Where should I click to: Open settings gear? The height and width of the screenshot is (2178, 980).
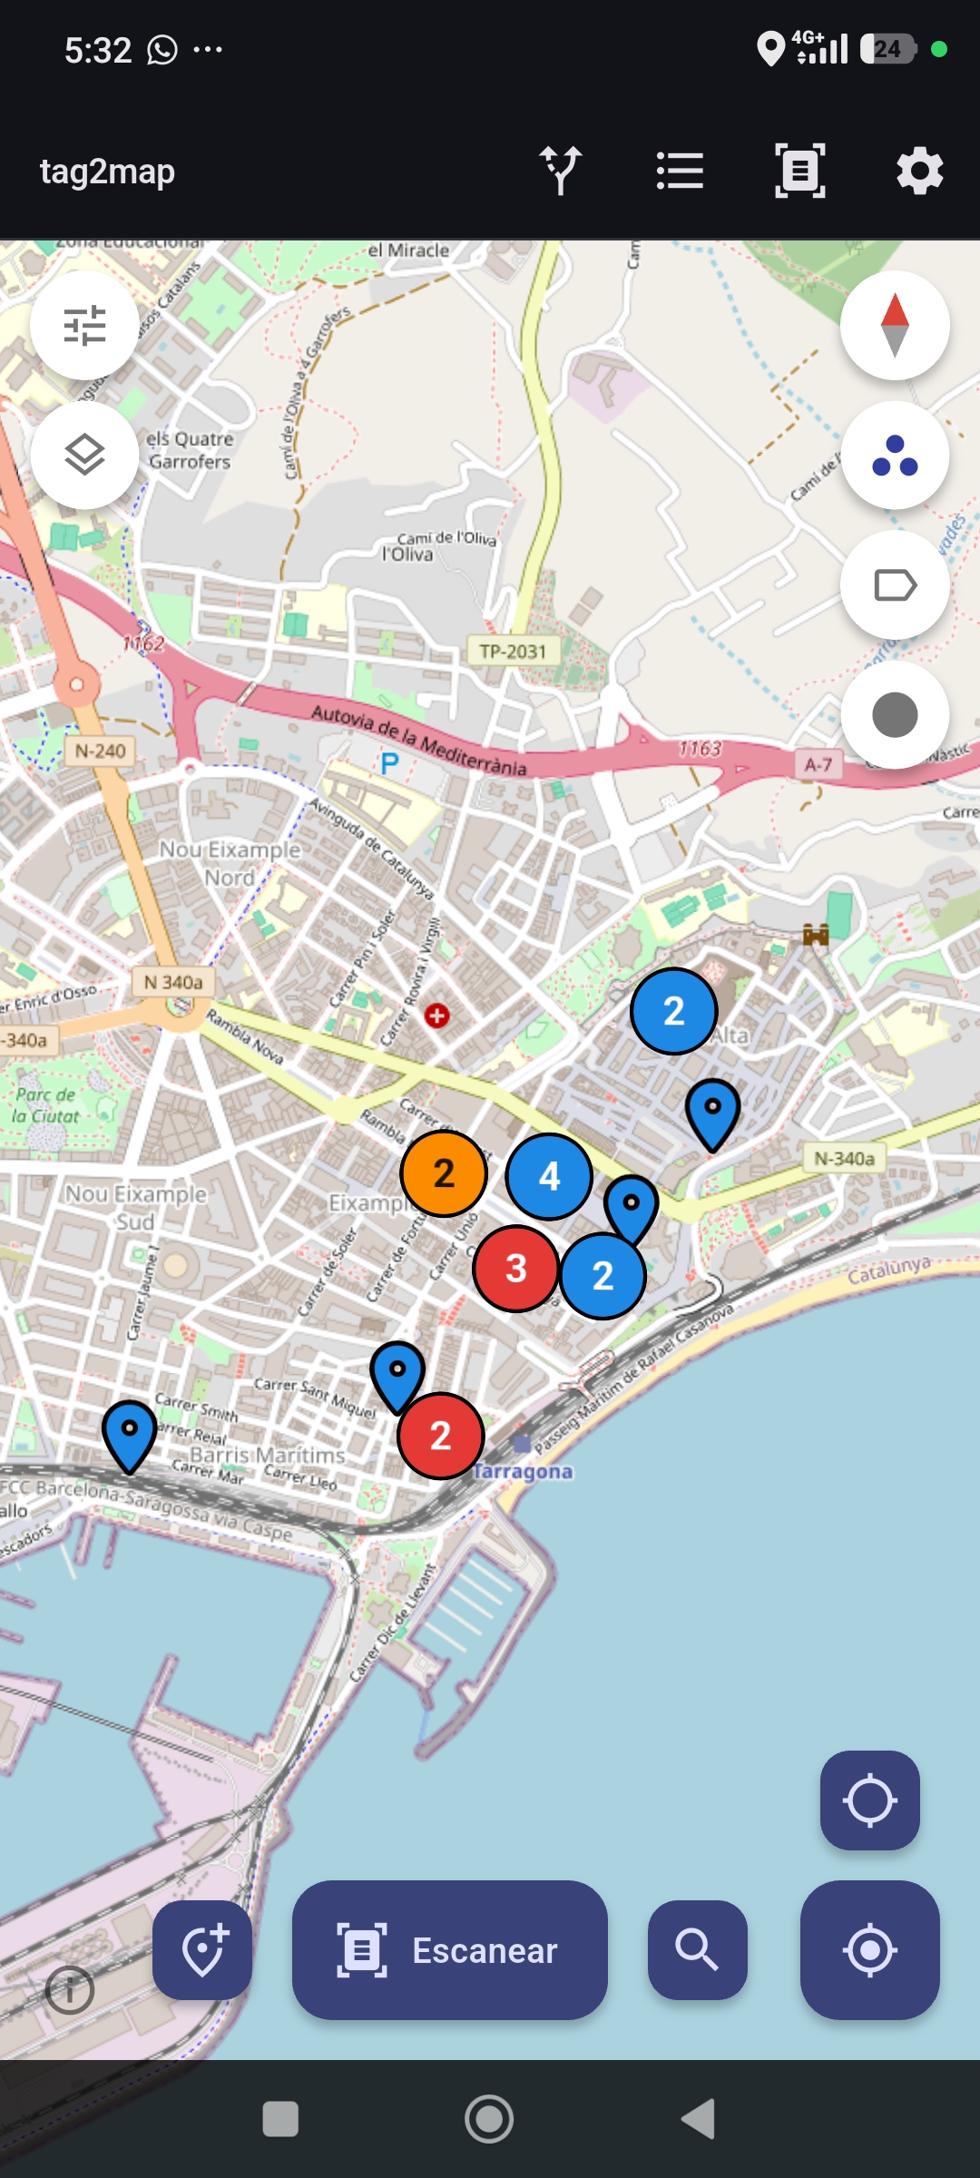click(920, 171)
